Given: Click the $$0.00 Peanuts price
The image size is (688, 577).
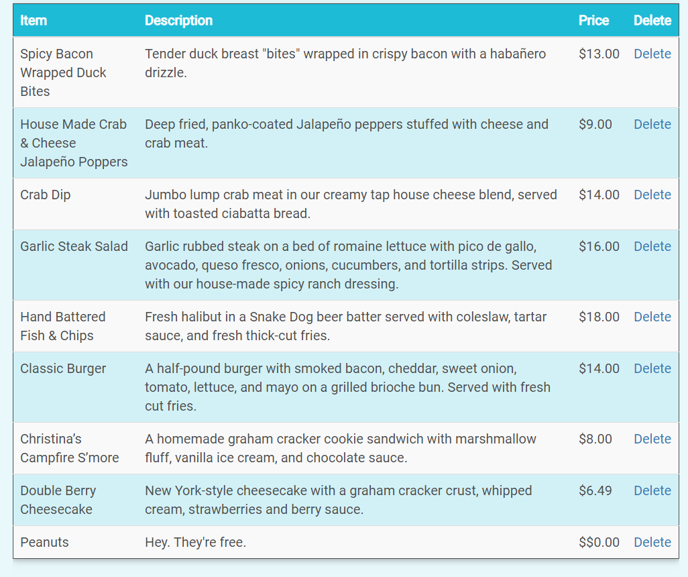Looking at the screenshot, I should click(x=599, y=542).
